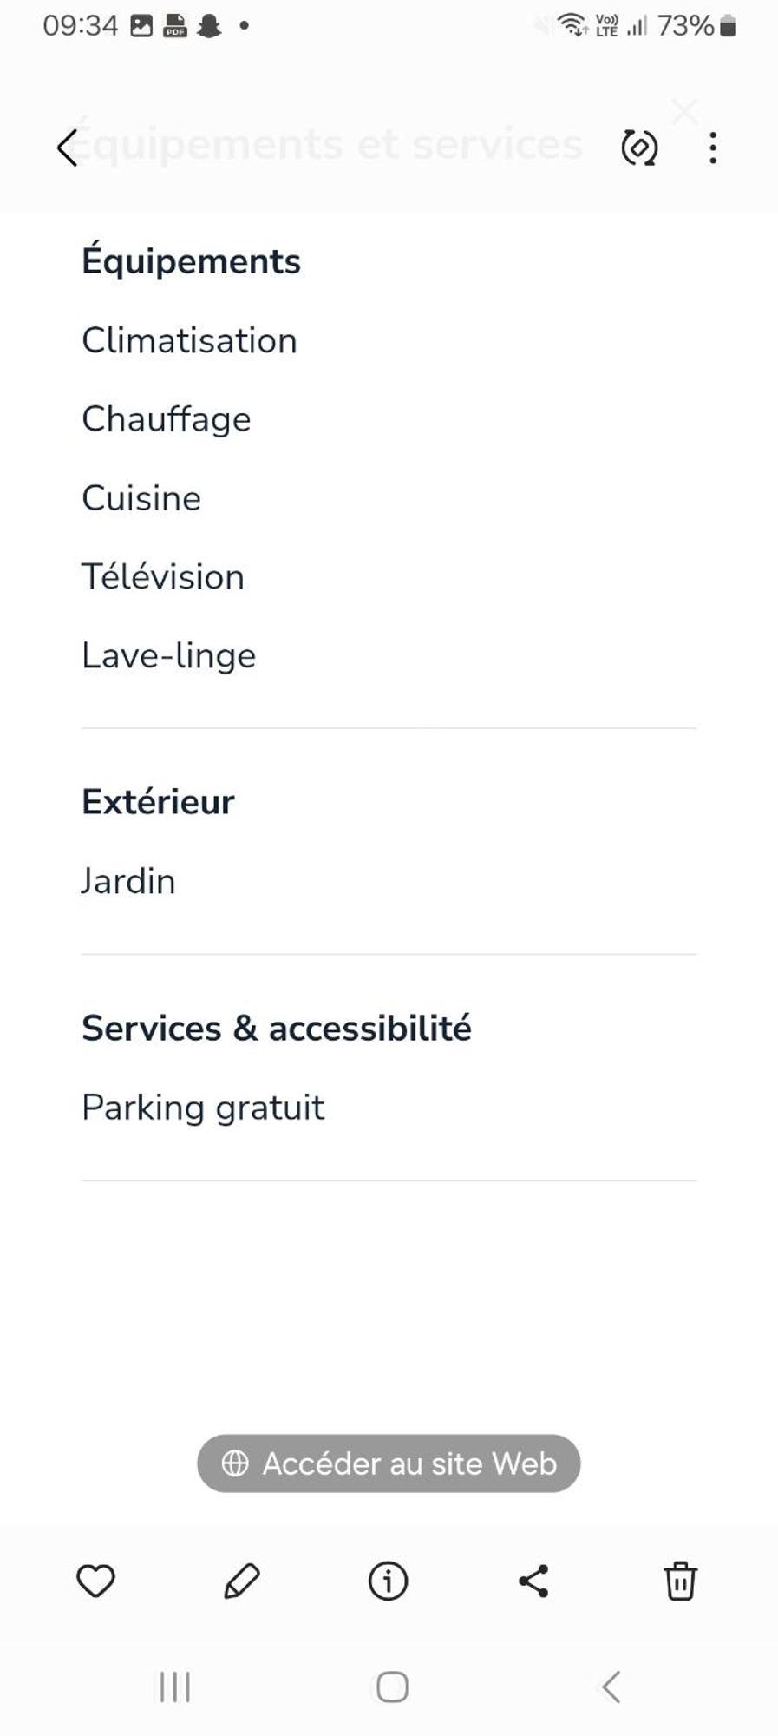Tap the Parking gratuit item

tap(203, 1108)
